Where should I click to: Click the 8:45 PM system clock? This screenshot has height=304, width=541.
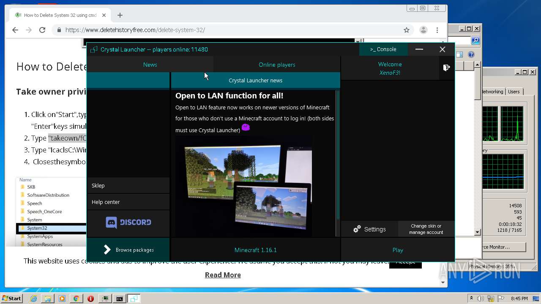[519, 299]
